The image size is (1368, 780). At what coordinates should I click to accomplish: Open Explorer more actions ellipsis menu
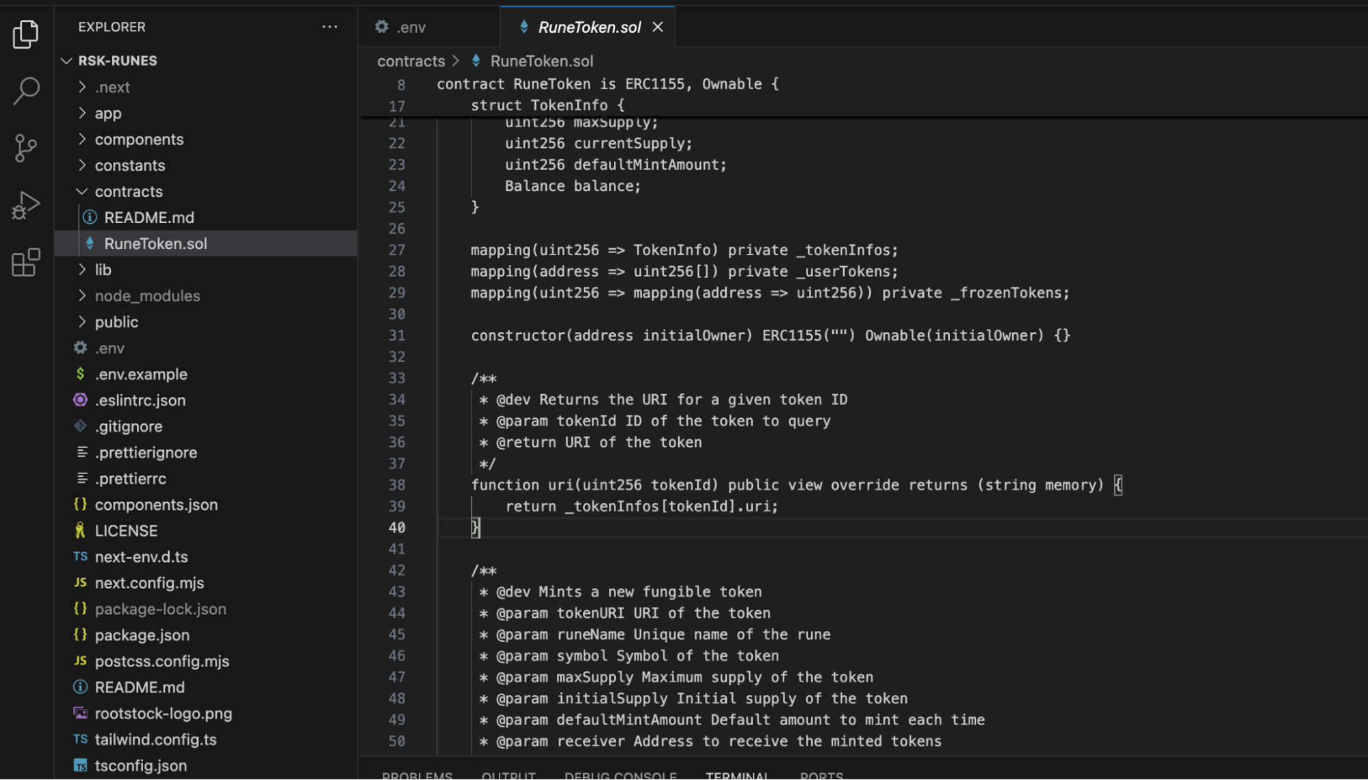(x=330, y=27)
